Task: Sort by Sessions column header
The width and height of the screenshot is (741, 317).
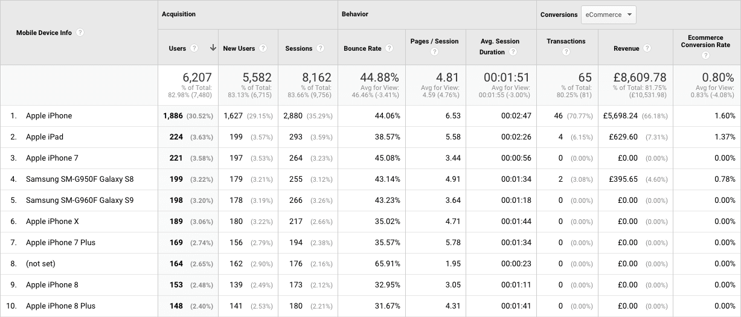Action: pos(299,48)
